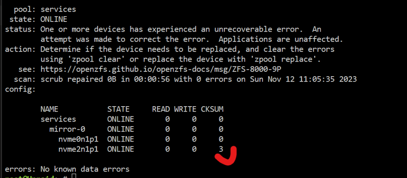Click the nvme0n1p1 device name
The image size is (407, 178).
(78, 139)
